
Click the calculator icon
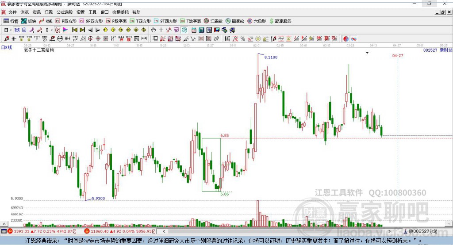(201, 30)
